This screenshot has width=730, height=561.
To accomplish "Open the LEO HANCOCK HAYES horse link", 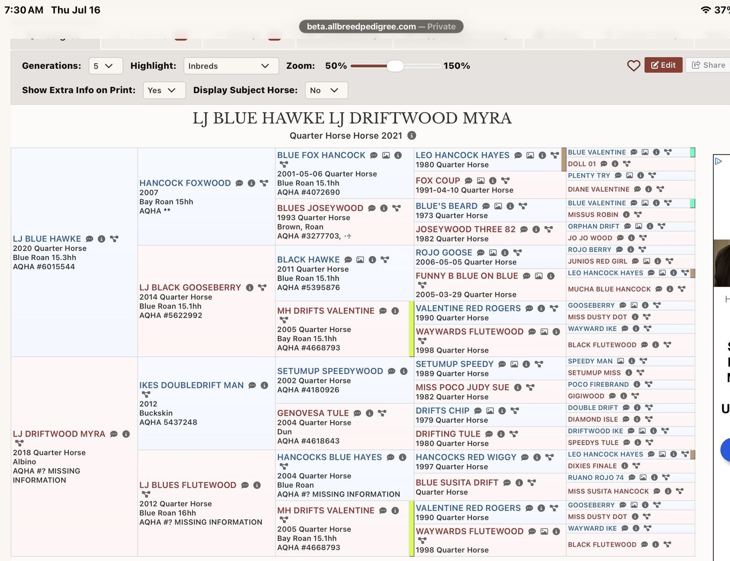I will point(462,155).
